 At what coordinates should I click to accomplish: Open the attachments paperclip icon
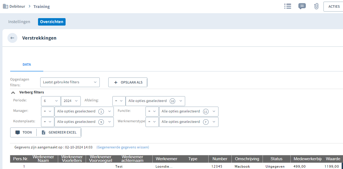click(316, 6)
